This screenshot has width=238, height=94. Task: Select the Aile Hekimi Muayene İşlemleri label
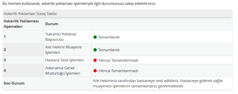[x=63, y=50]
